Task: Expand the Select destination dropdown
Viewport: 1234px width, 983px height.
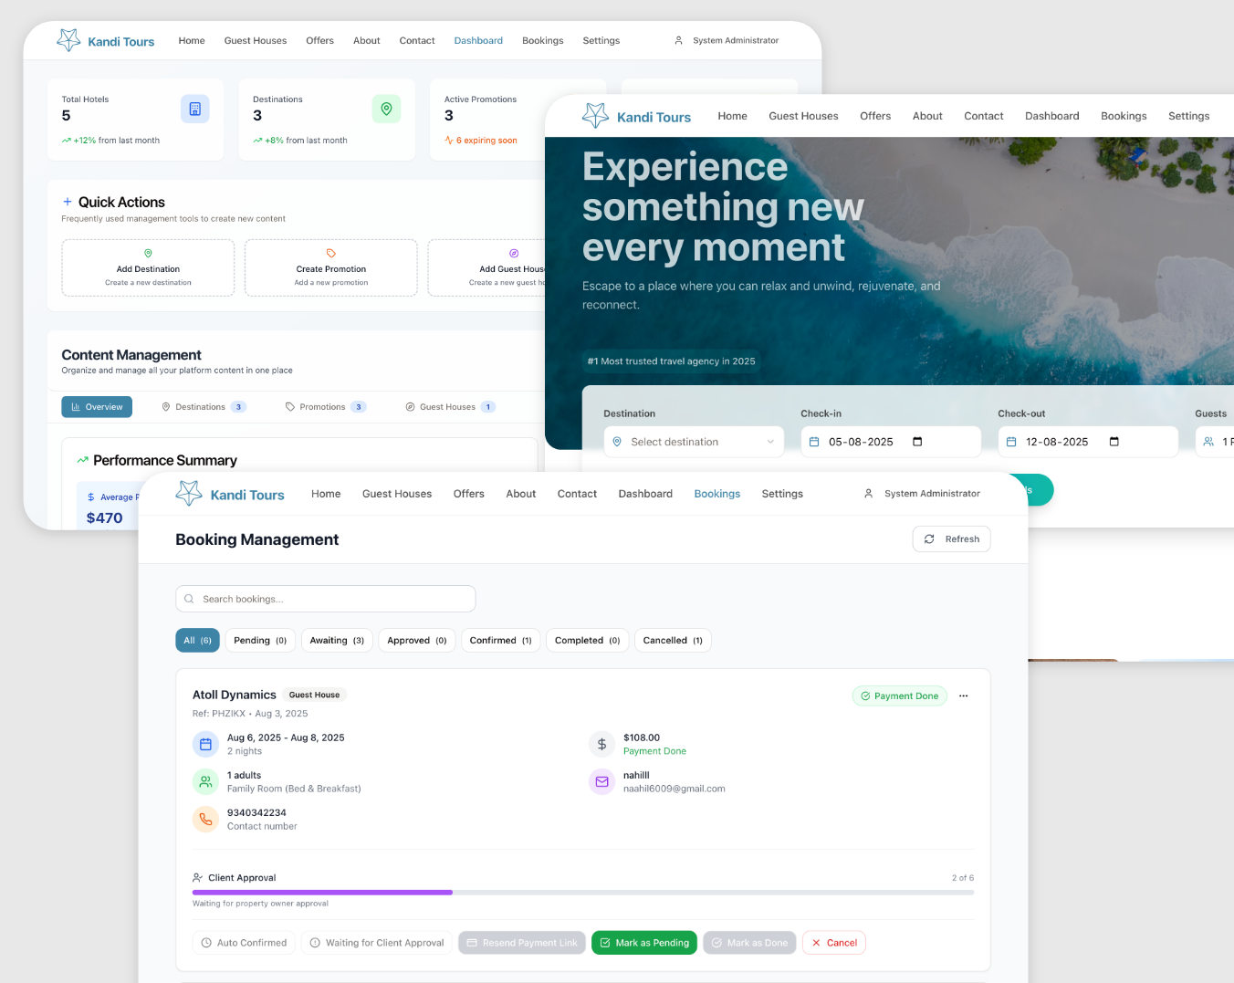Action: pyautogui.click(x=693, y=442)
